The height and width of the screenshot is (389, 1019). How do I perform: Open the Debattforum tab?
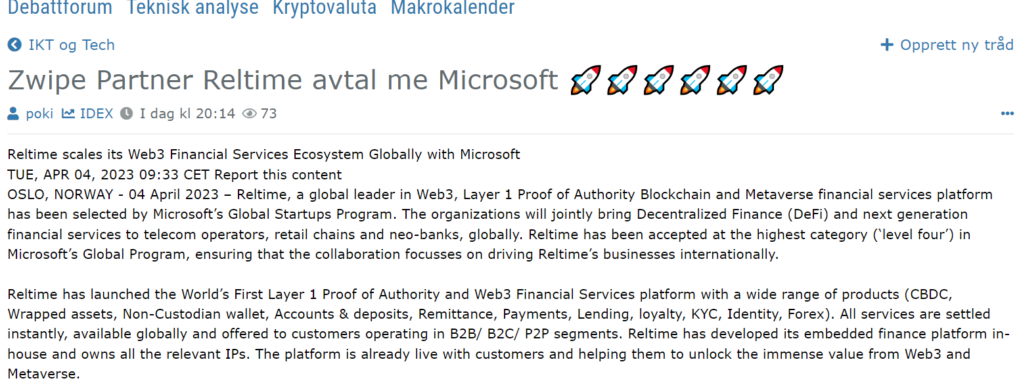[x=60, y=7]
